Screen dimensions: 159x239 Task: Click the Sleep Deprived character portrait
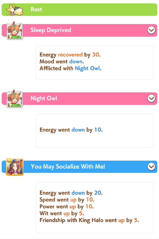(x=15, y=31)
